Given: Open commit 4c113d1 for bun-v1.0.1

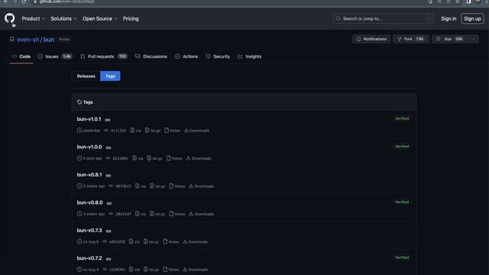Looking at the screenshot, I should (x=115, y=131).
